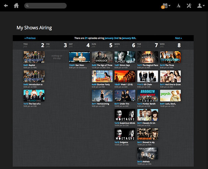
Task: Click the '10:00 pm on USA' text
Action: click(x=167, y=106)
